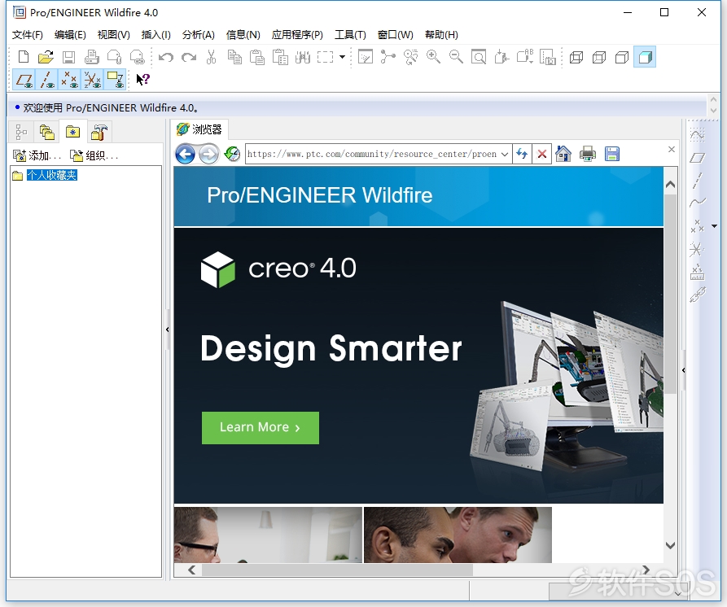The image size is (727, 607).
Task: Select the Wireframe display icon
Action: click(576, 57)
